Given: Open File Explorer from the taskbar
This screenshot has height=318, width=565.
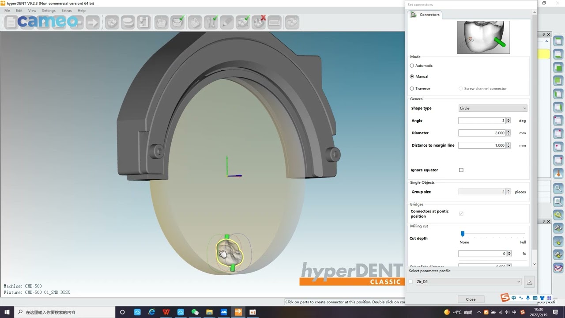Looking at the screenshot, I should [x=209, y=312].
